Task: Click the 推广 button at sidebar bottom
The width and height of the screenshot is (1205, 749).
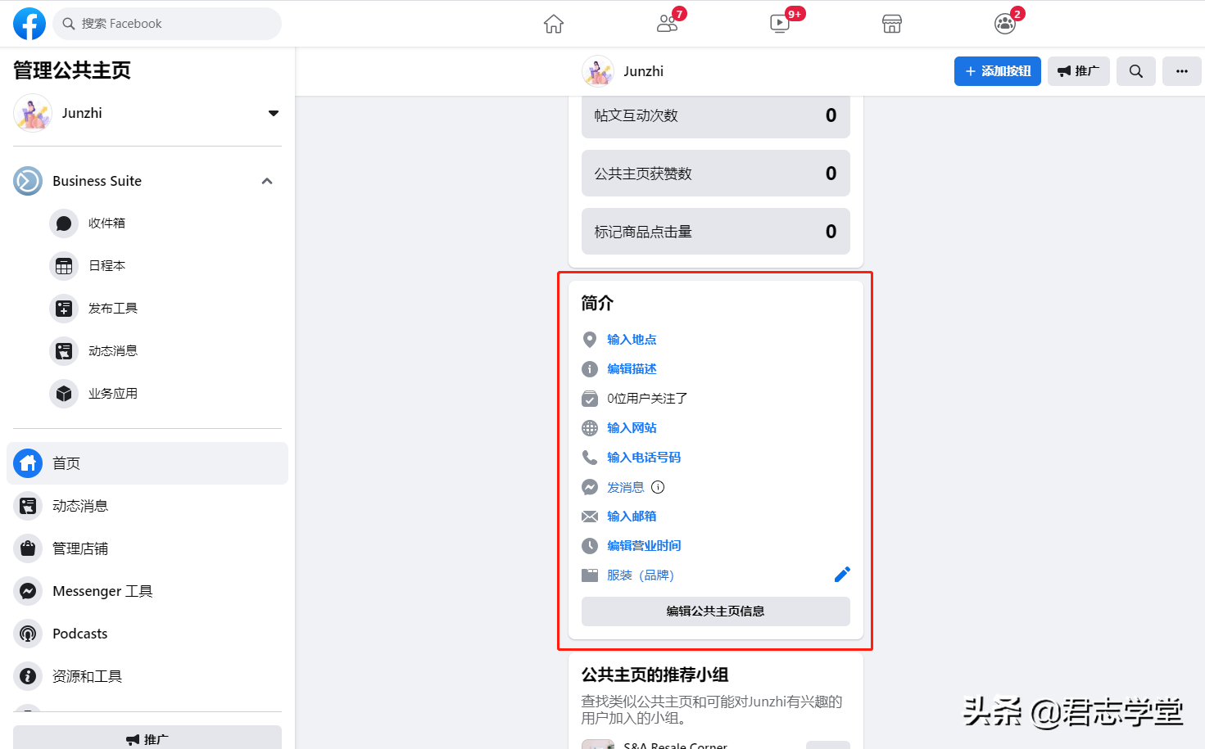Action: (x=147, y=738)
